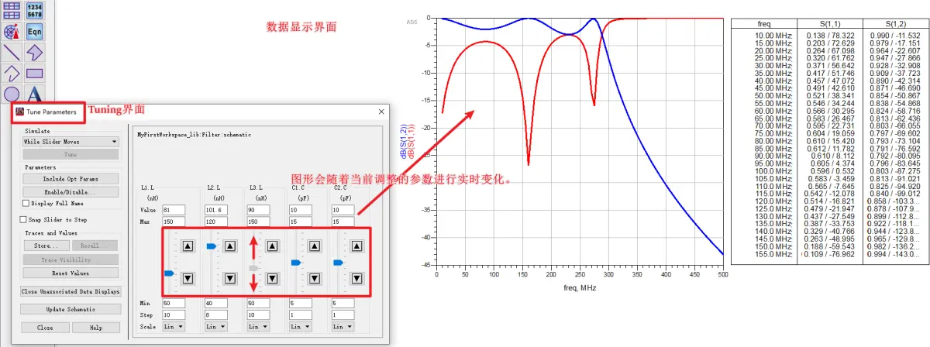Select the Rectangle drawing tool
The width and height of the screenshot is (930, 347).
pyautogui.click(x=35, y=74)
